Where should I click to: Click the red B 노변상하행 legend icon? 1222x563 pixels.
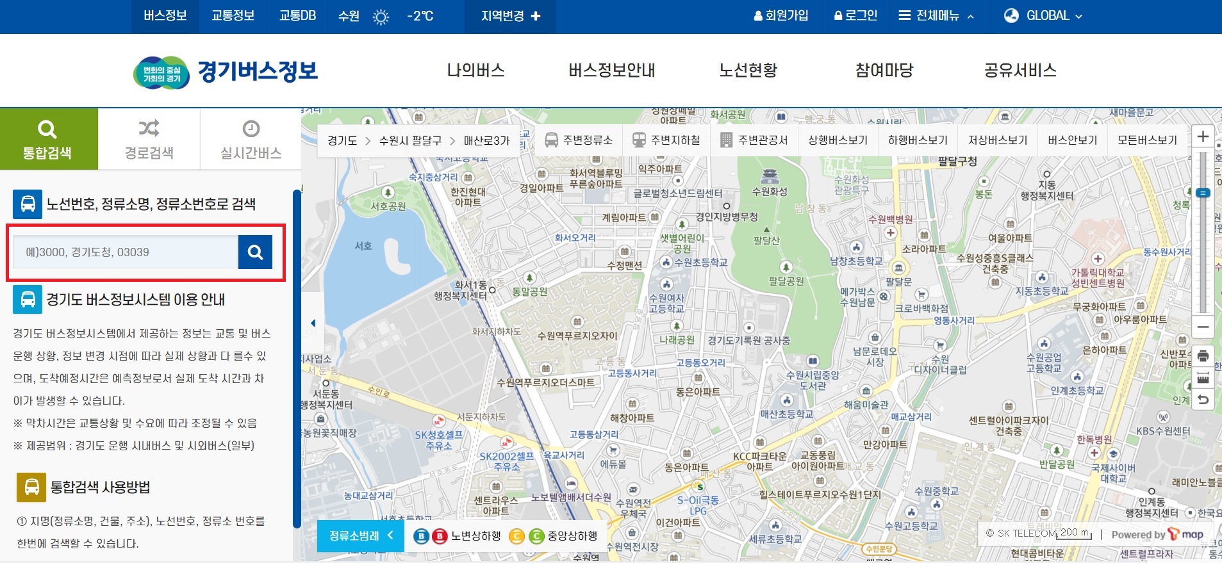click(440, 536)
